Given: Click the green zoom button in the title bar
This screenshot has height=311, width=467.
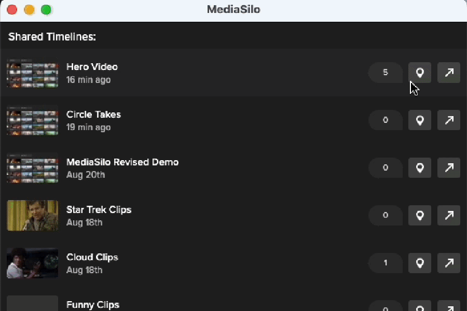Looking at the screenshot, I should [x=46, y=9].
